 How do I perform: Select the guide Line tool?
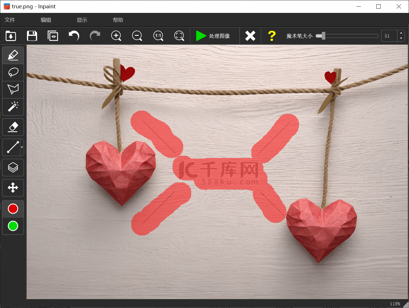11,147
